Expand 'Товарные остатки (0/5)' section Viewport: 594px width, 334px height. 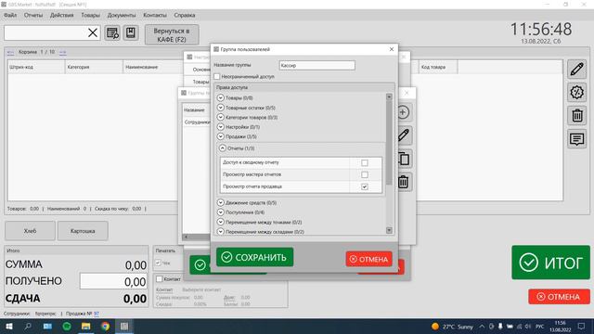tap(221, 108)
